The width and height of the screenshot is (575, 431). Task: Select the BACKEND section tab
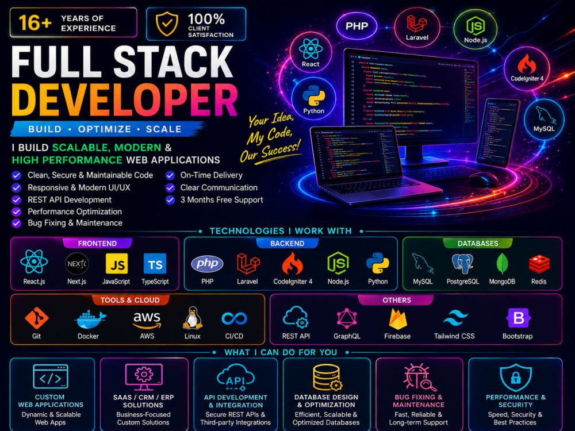point(287,243)
